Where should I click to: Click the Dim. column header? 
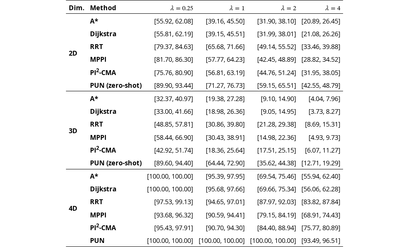(76, 8)
